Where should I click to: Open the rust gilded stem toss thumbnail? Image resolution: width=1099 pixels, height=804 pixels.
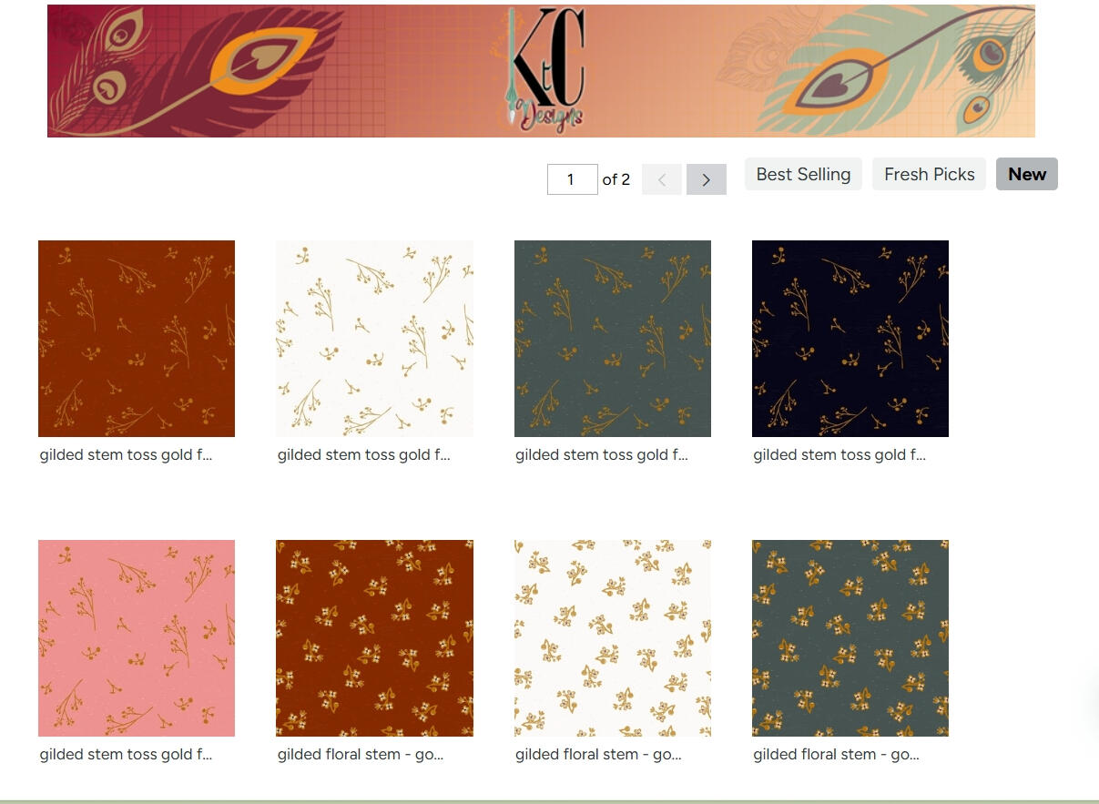[x=137, y=339]
